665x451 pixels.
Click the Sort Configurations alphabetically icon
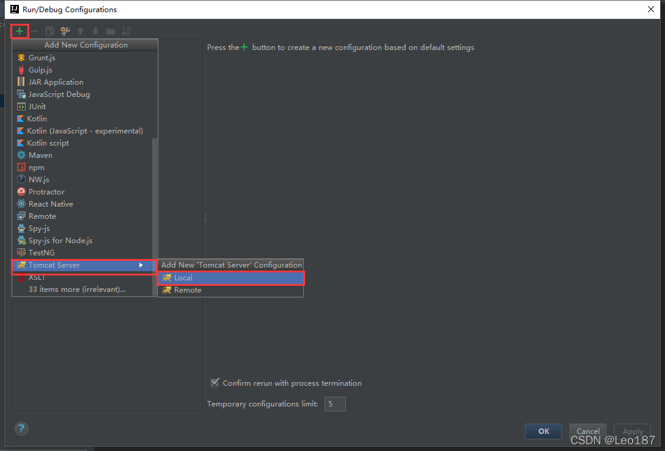click(x=126, y=31)
